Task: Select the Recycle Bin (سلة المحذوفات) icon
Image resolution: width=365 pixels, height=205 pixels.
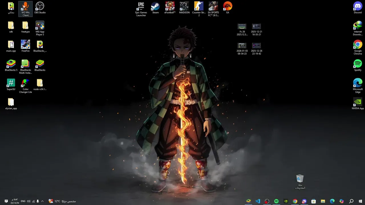Action: [x=300, y=182]
